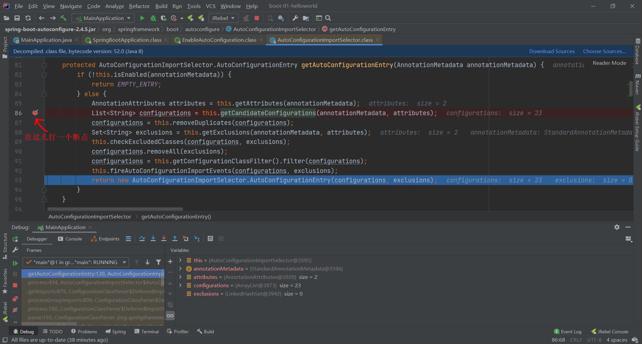Open MainApplication run configuration dropdown
Screen dimensions: 642x344
pos(103,18)
